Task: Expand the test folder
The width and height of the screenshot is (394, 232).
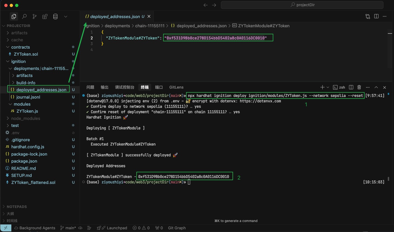Action: pos(15,125)
